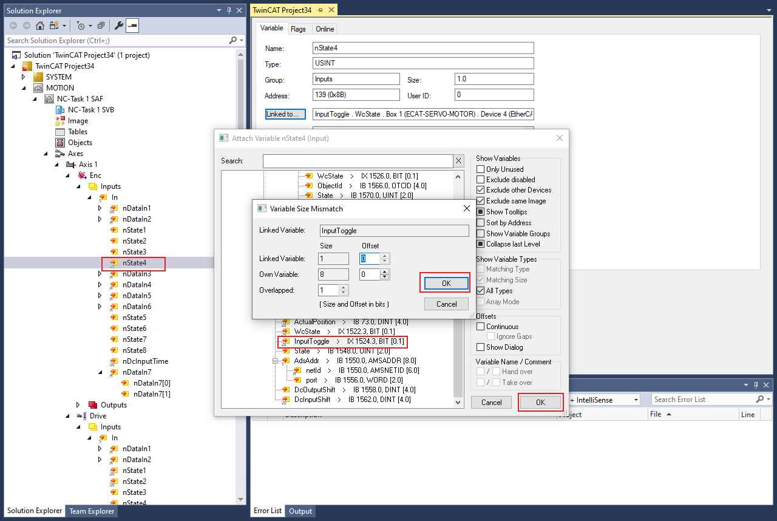Enable Show Variable Groups
Image resolution: width=777 pixels, height=521 pixels.
click(481, 234)
